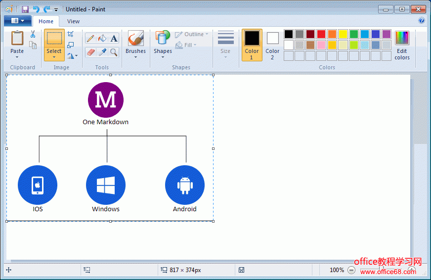Viewport: 431px width, 280px height.
Task: Open the blue Paint file menu button
Action: [x=17, y=21]
